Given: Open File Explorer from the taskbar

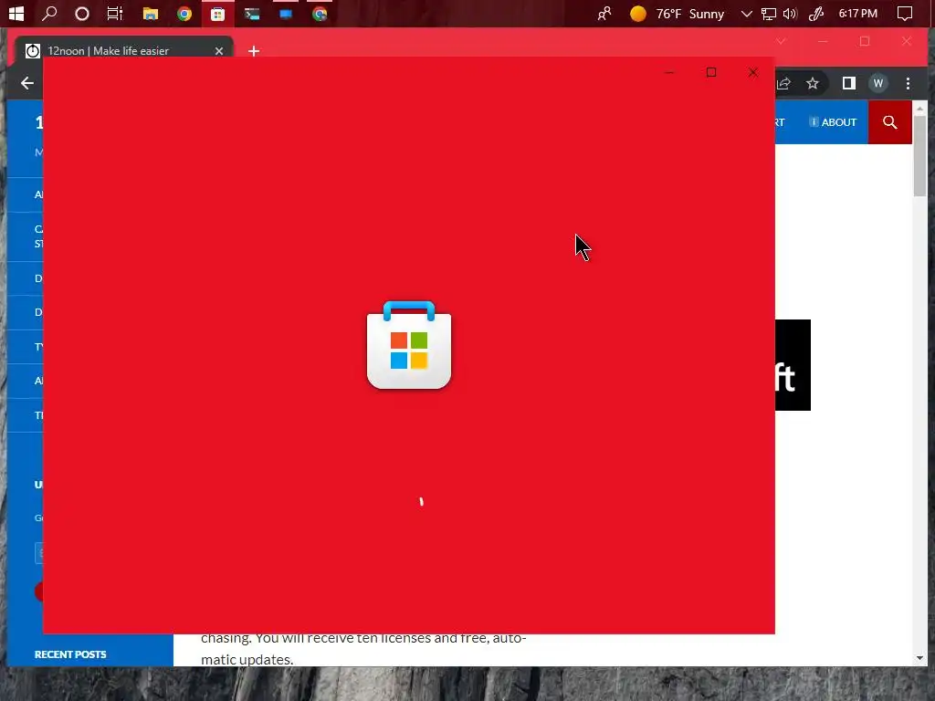Looking at the screenshot, I should click(x=151, y=14).
